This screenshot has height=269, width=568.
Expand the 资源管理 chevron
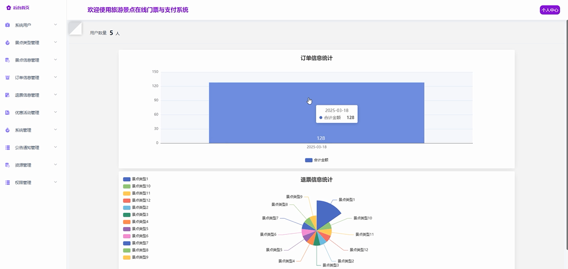coord(56,164)
